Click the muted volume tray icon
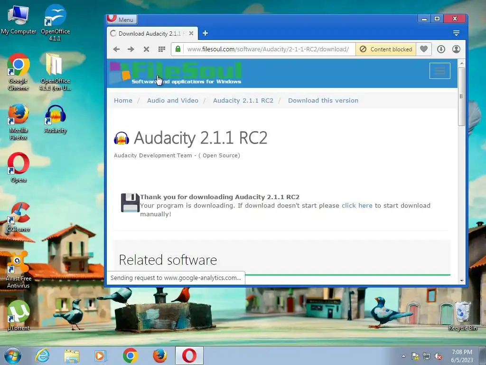 click(x=438, y=356)
